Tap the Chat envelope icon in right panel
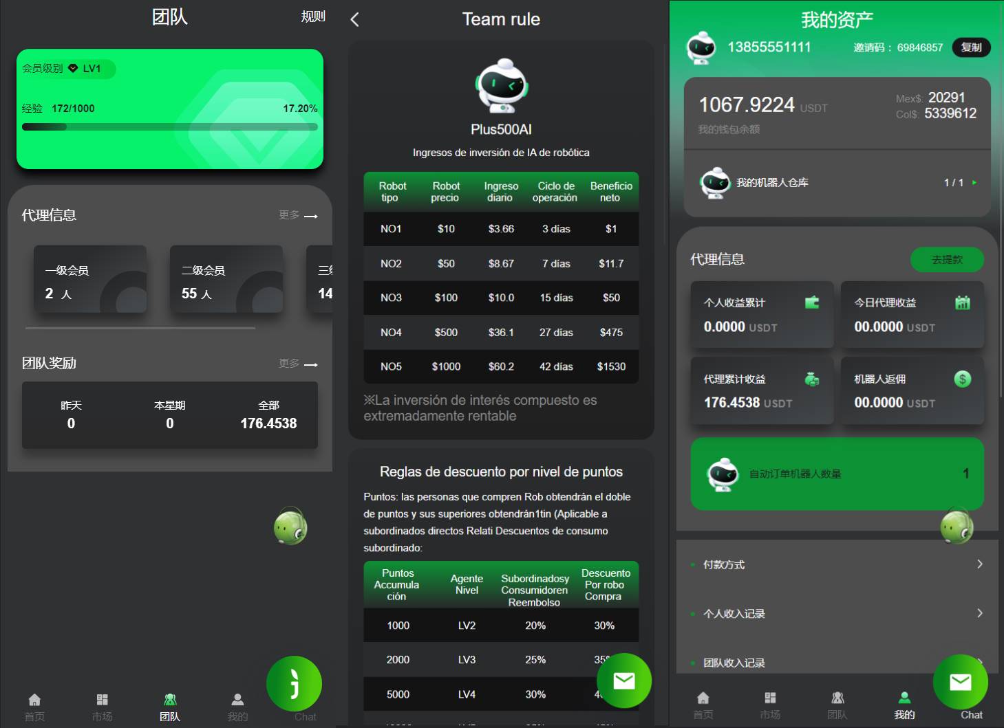 960,682
